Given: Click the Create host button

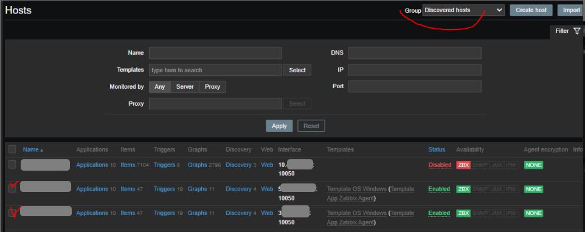Looking at the screenshot, I should pyautogui.click(x=531, y=10).
